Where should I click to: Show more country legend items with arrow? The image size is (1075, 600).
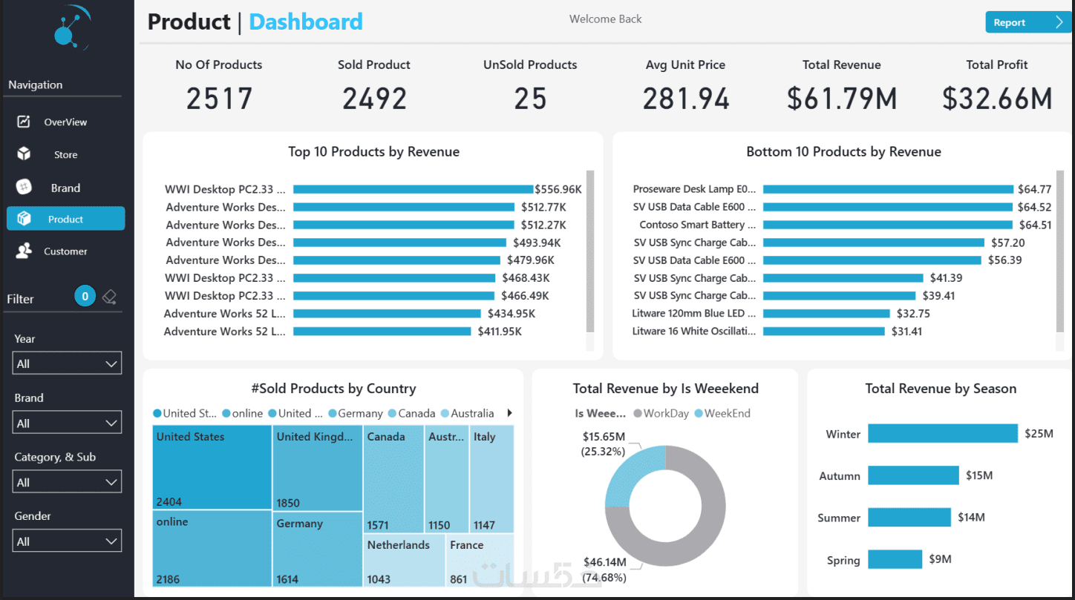pos(509,413)
